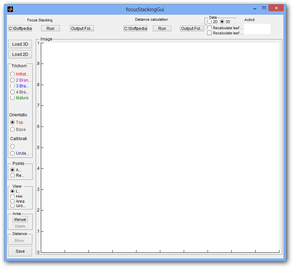This screenshot has width=293, height=268.
Task: Maximize the focusStackingGui window
Action: point(264,8)
